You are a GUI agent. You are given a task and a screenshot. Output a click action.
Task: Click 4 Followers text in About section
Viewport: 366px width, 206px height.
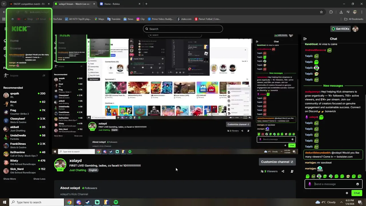click(90, 188)
